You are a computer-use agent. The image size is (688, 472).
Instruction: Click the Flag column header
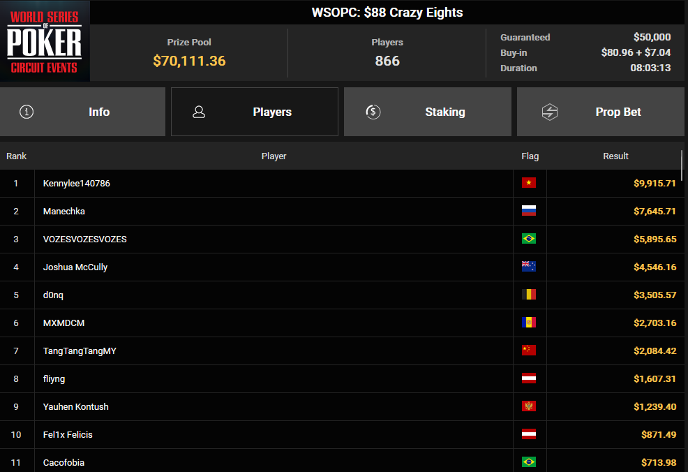530,156
